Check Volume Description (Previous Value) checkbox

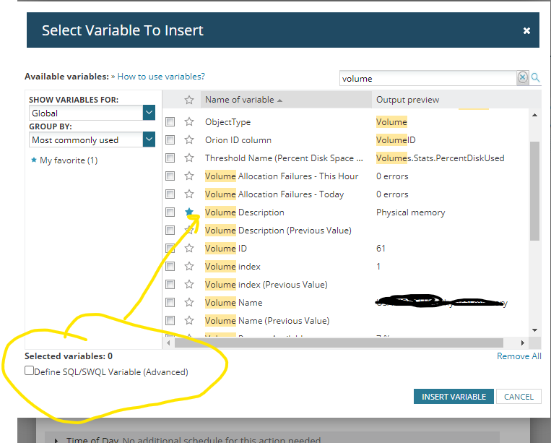[x=170, y=231]
